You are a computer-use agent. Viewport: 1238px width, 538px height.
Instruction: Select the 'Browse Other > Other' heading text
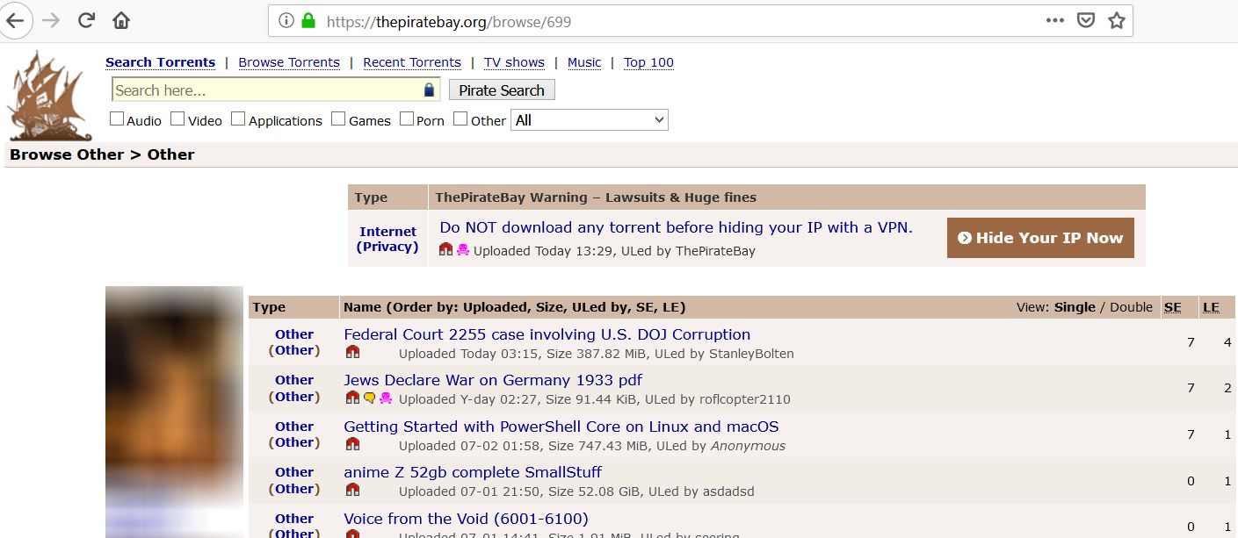pos(102,154)
